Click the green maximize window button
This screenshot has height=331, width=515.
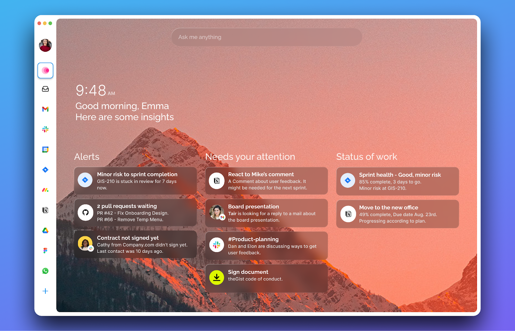pyautogui.click(x=50, y=23)
